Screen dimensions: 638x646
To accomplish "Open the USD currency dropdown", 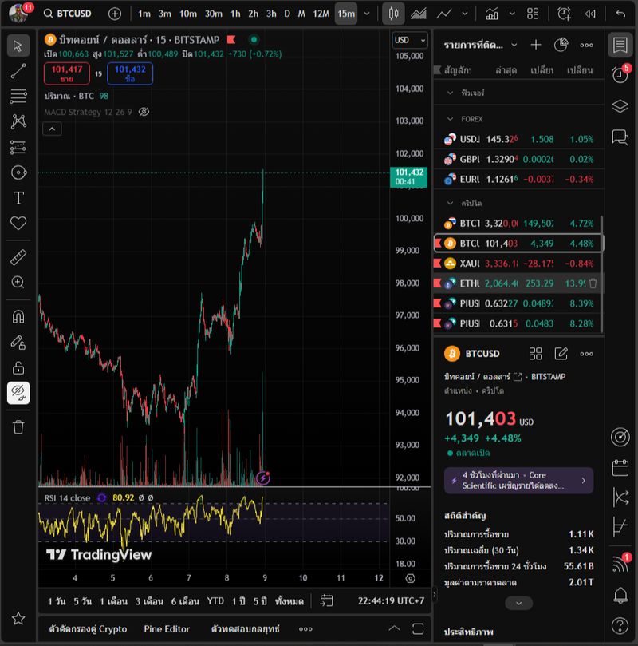I will [x=410, y=40].
